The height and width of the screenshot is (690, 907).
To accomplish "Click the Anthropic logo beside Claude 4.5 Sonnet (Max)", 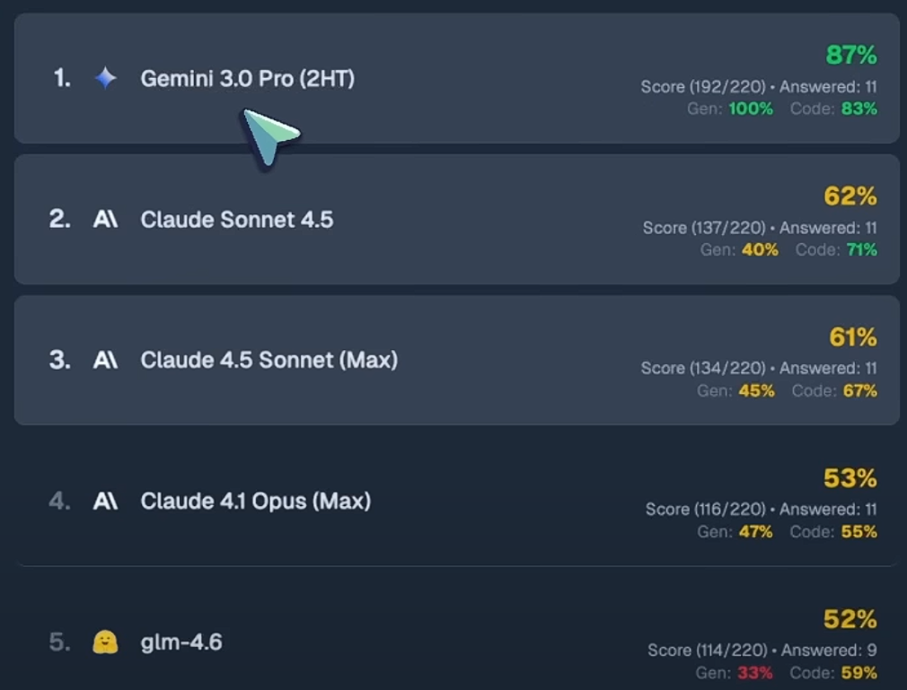I will pos(105,361).
